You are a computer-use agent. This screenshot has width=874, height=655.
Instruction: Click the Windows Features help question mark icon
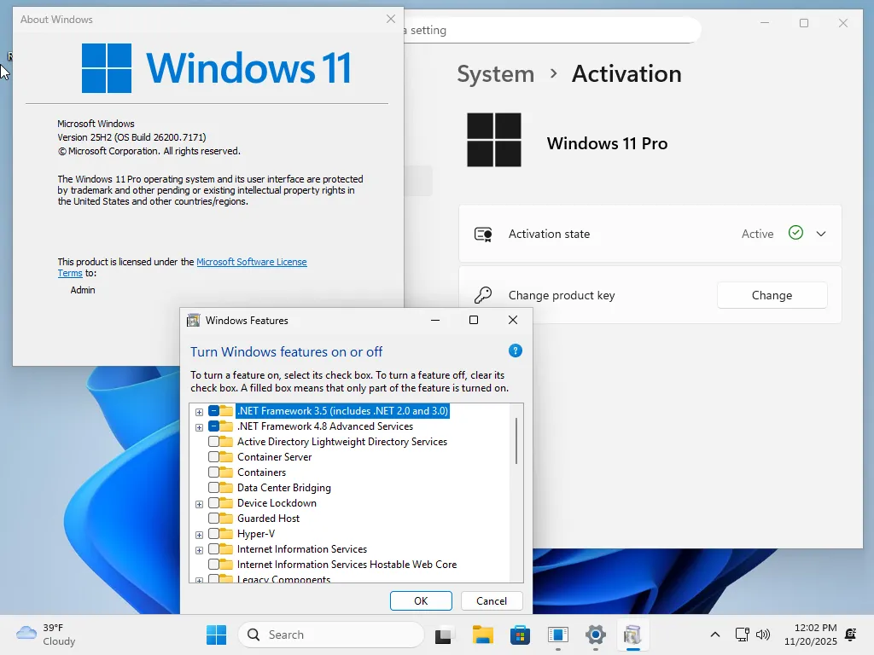point(515,351)
